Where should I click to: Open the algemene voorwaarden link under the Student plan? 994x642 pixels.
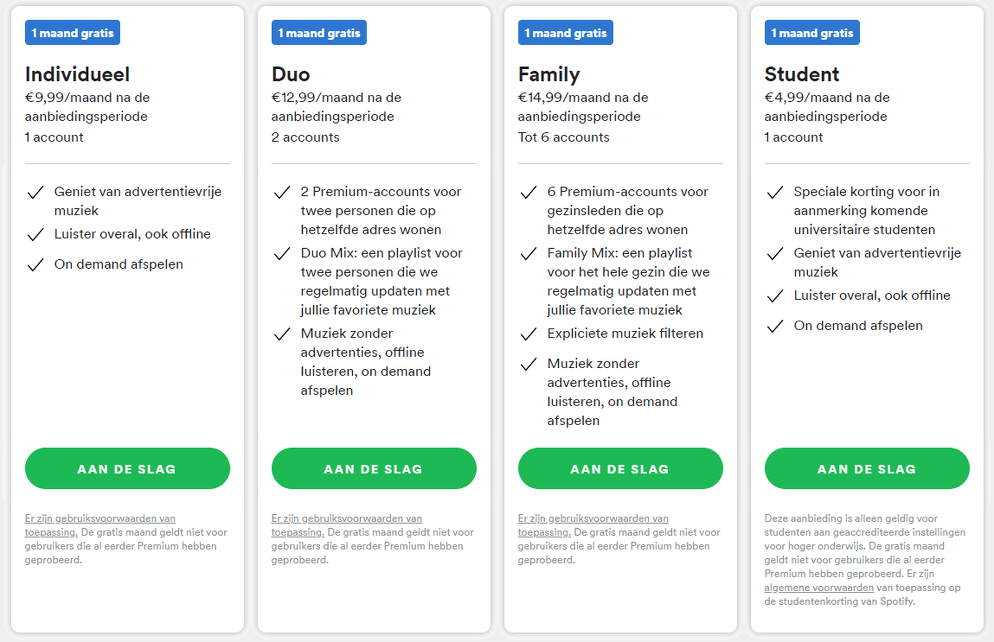(x=819, y=588)
